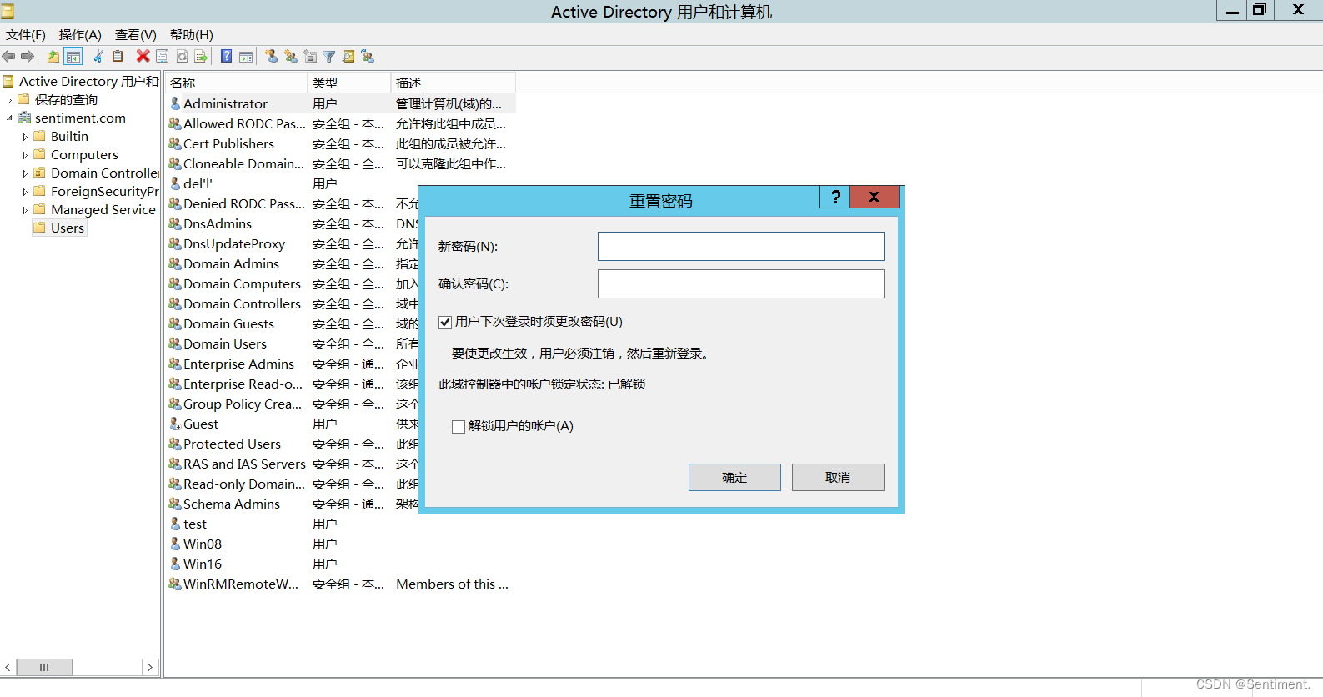Expand the Domain Controllers node arrow

click(25, 173)
